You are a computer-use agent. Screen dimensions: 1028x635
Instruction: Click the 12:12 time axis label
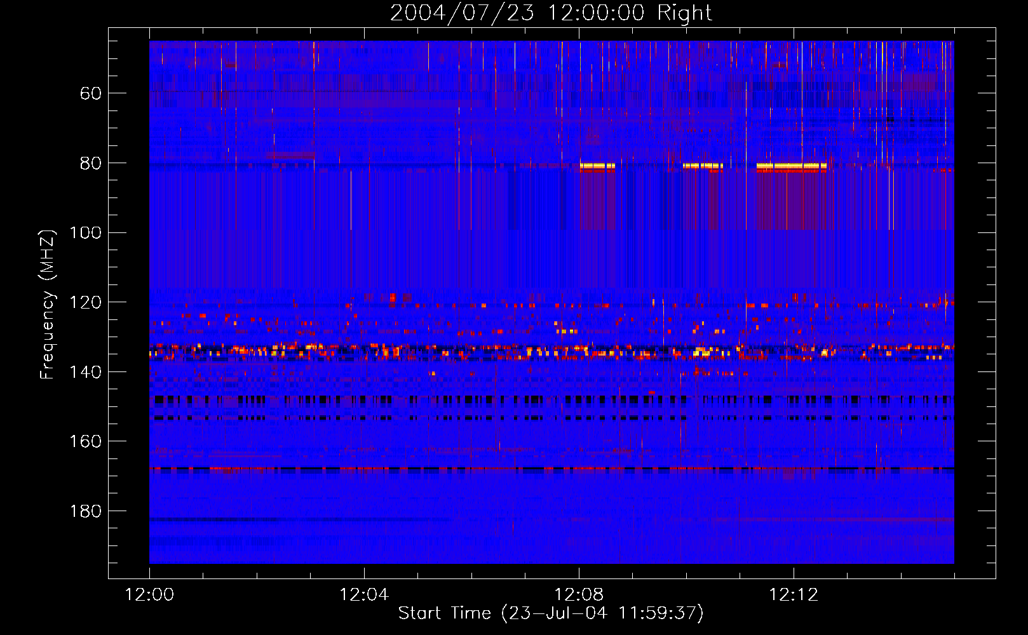coord(794,595)
